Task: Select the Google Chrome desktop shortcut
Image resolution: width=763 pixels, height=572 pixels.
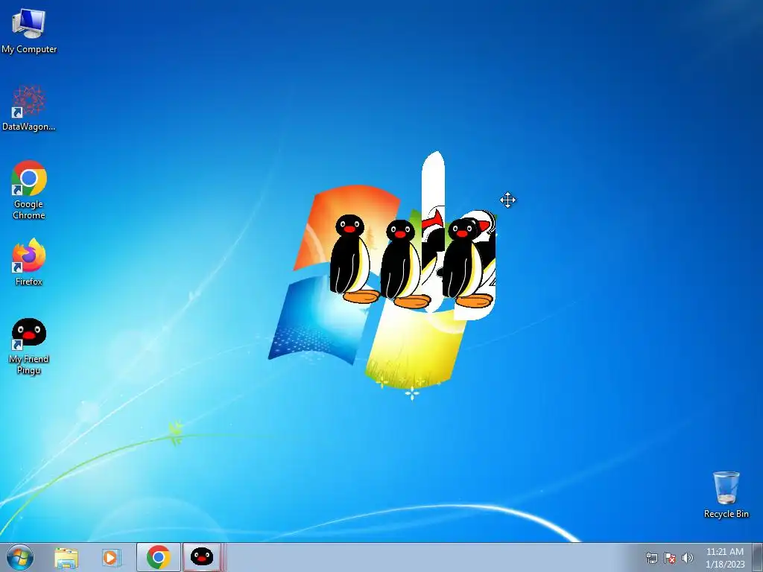Action: [x=29, y=190]
